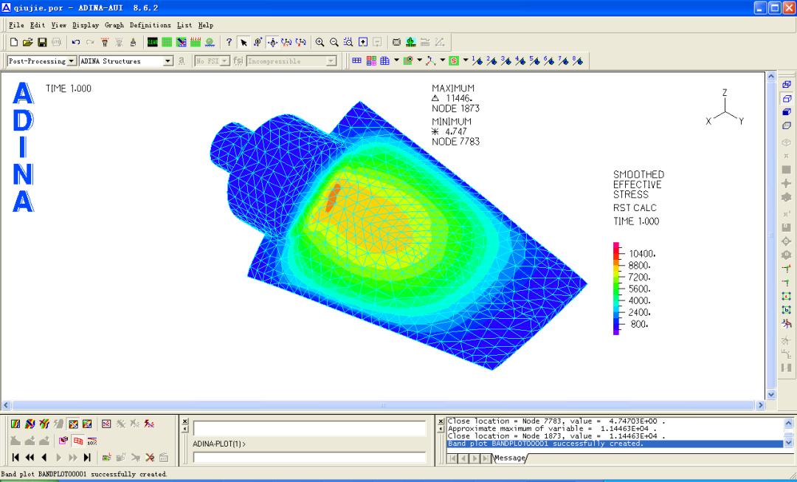The image size is (797, 482).
Task: Toggle the dynamic pan mode button
Action: 272,43
